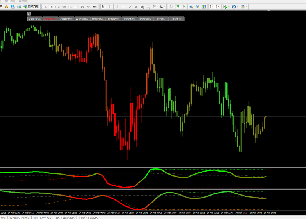
Task: Switch chart symbol to XAUUSDm
Action: 35,19
